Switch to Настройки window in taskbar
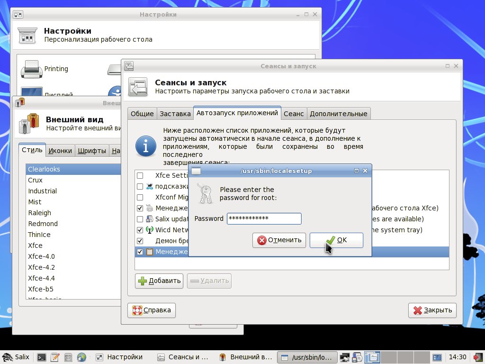 coord(119,357)
